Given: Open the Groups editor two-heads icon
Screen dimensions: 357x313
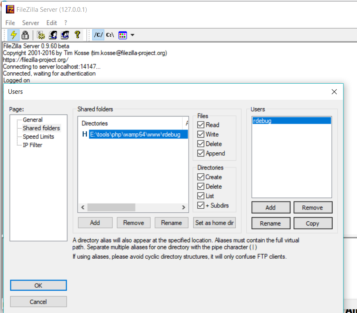Looking at the screenshot, I should (65, 35).
